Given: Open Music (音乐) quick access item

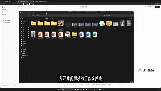Looking at the screenshot, I should 23,35.
